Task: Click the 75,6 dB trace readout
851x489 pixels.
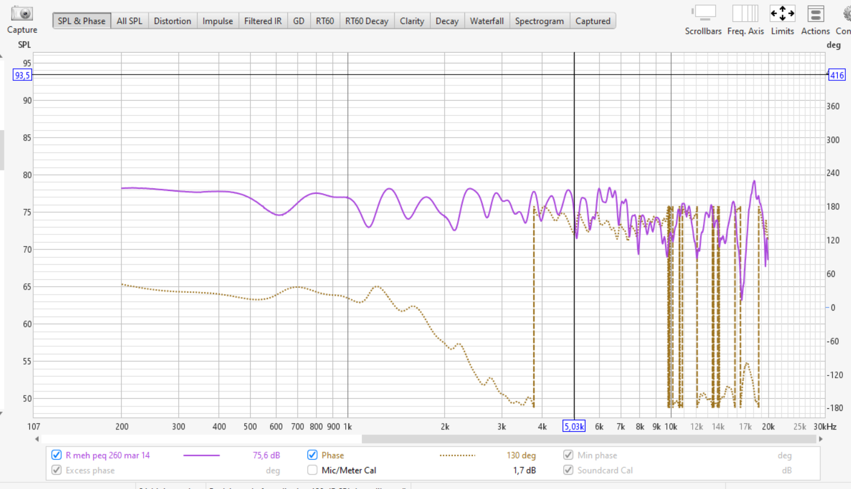Action: point(266,455)
